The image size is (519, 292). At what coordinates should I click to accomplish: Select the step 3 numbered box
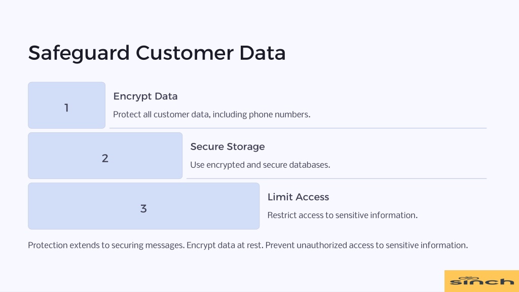coord(143,206)
